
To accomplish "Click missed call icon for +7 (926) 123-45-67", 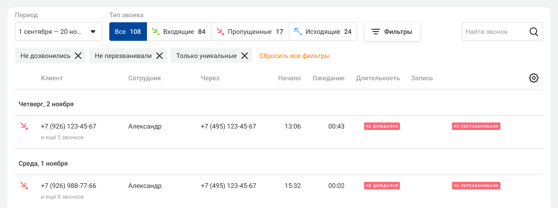I will click(24, 126).
